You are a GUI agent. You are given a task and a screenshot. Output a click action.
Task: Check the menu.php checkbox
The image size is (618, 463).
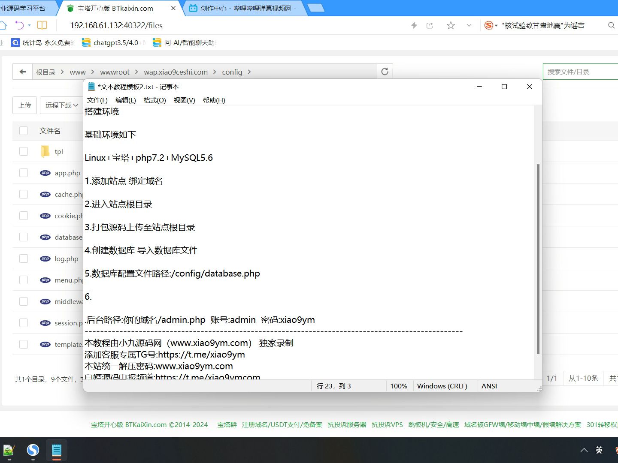coord(24,280)
